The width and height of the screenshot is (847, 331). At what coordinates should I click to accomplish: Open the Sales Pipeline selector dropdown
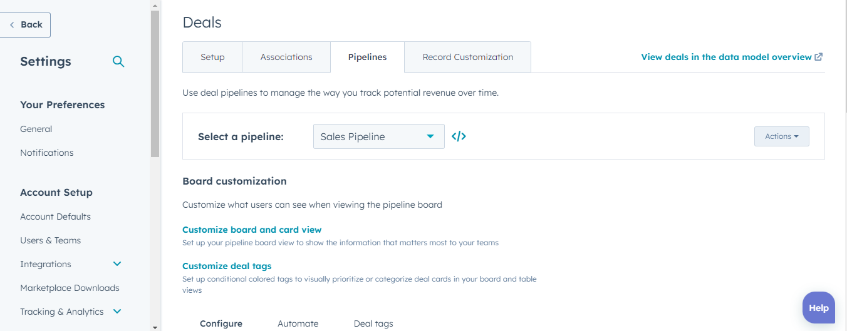click(378, 136)
